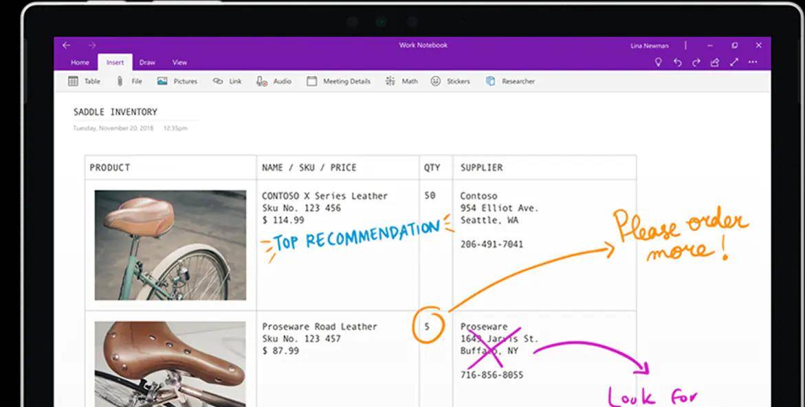Click Proseware Road Leather text
805x407 pixels.
[x=320, y=327]
